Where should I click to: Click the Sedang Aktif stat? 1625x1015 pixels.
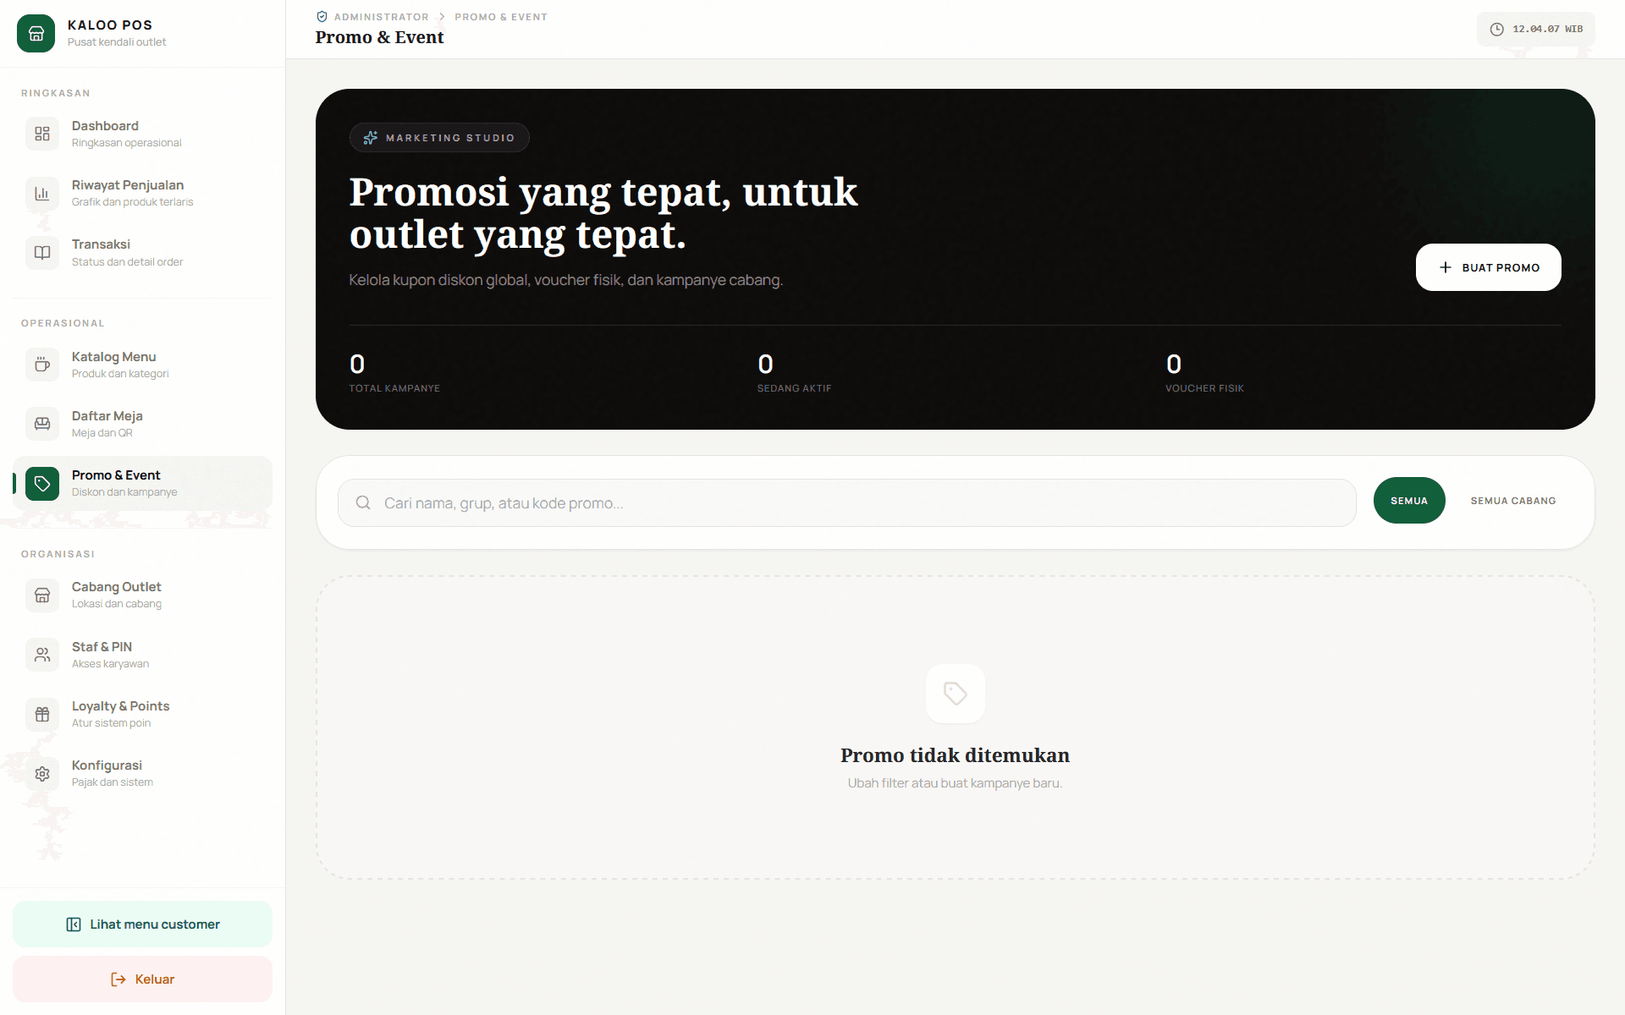pos(794,373)
